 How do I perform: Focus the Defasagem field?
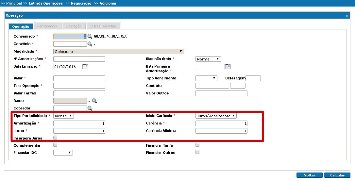click(253, 78)
